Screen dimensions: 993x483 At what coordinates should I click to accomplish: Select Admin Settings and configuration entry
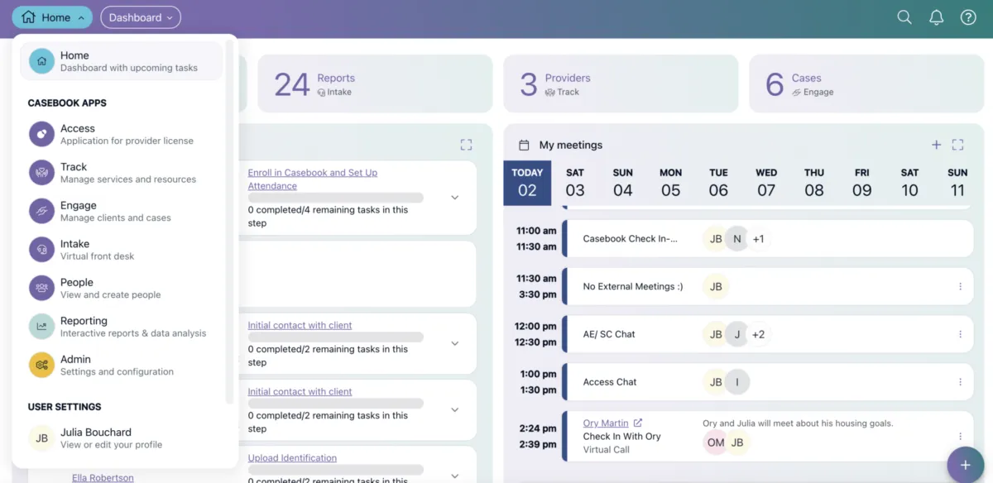pos(121,365)
